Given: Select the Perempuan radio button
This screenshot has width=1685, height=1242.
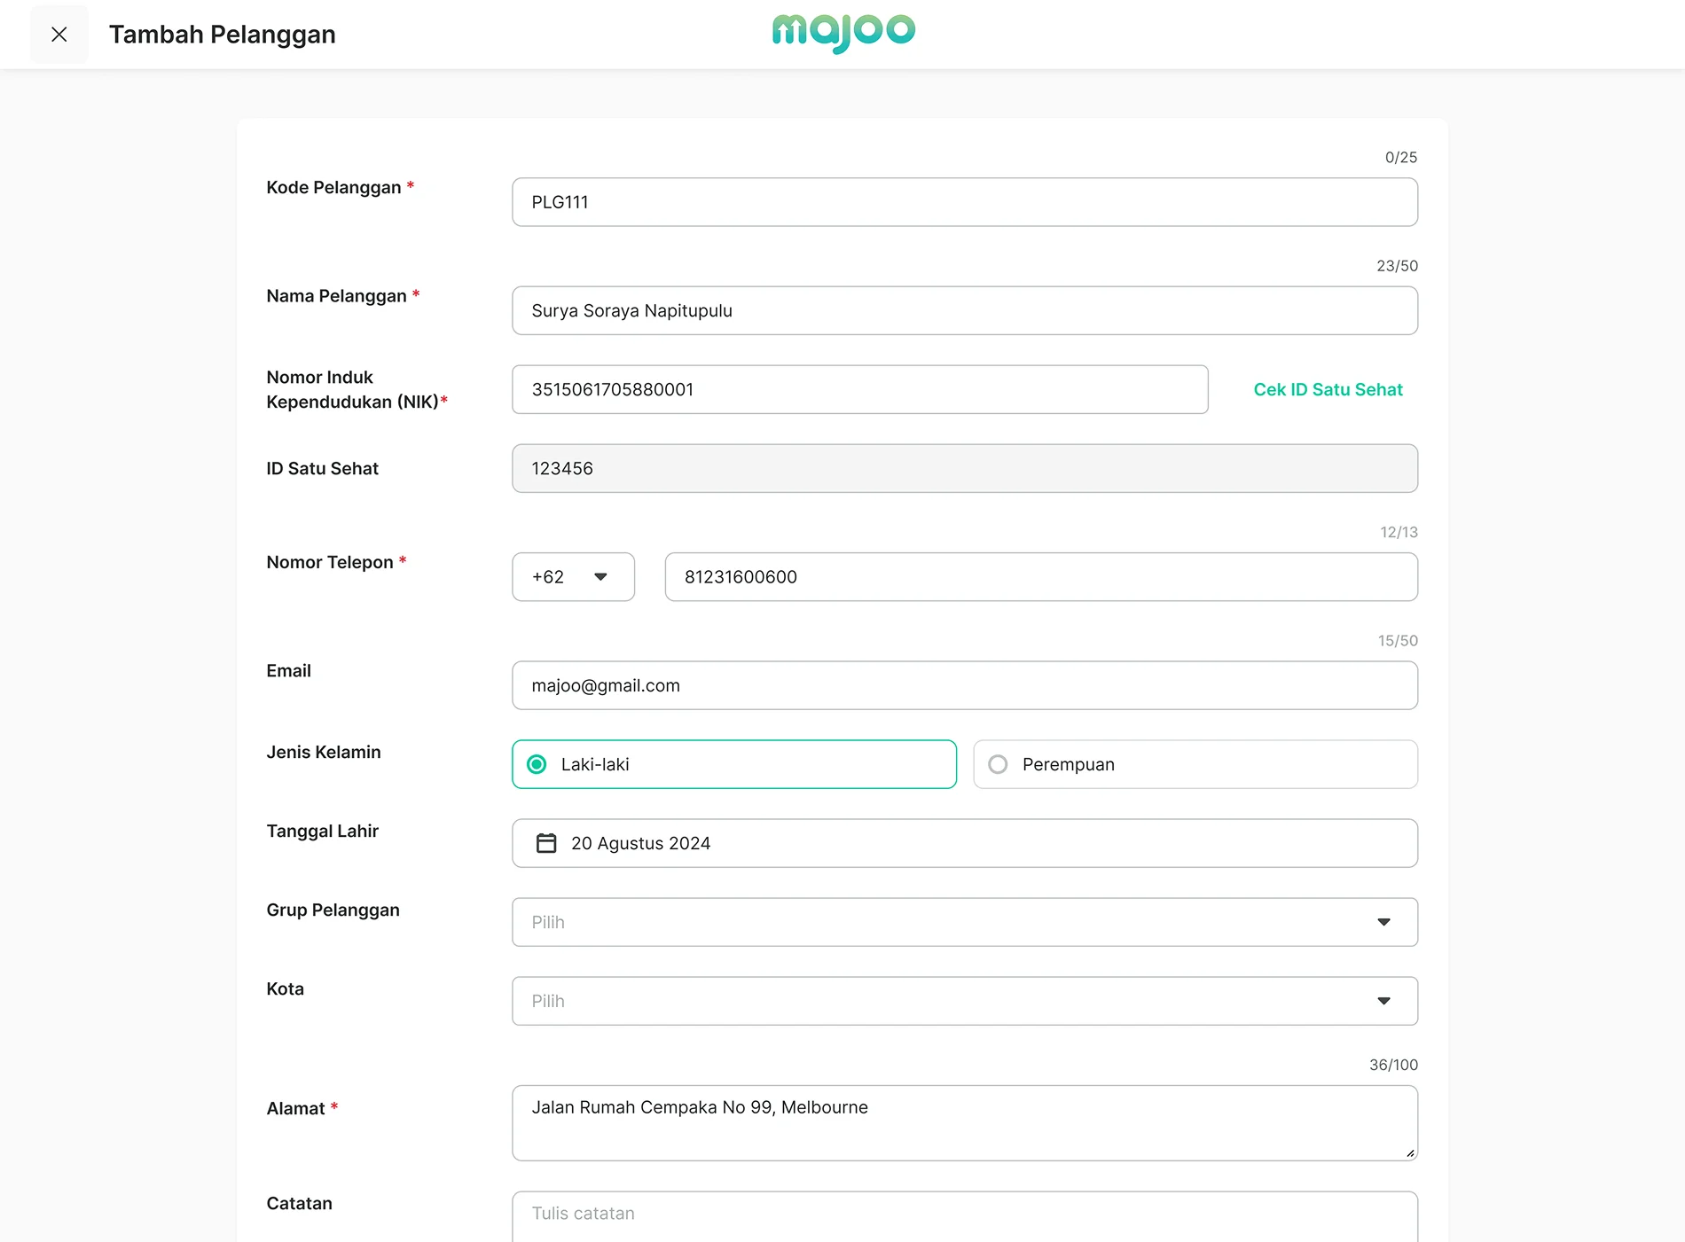Looking at the screenshot, I should (x=998, y=764).
